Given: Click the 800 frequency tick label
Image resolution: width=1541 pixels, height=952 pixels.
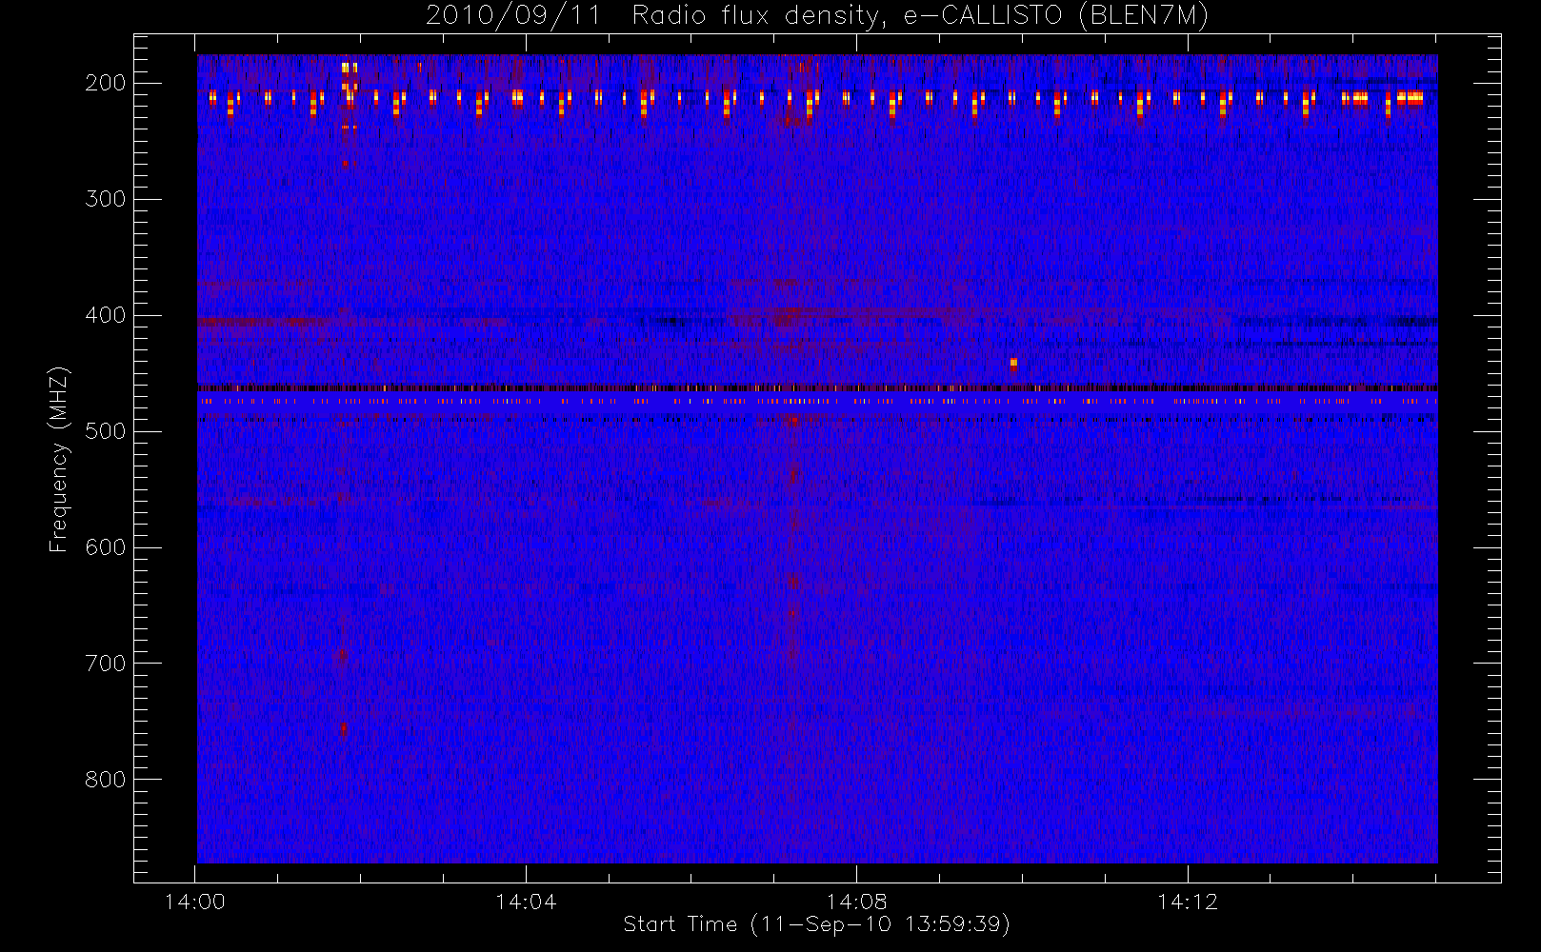Looking at the screenshot, I should click(x=105, y=780).
